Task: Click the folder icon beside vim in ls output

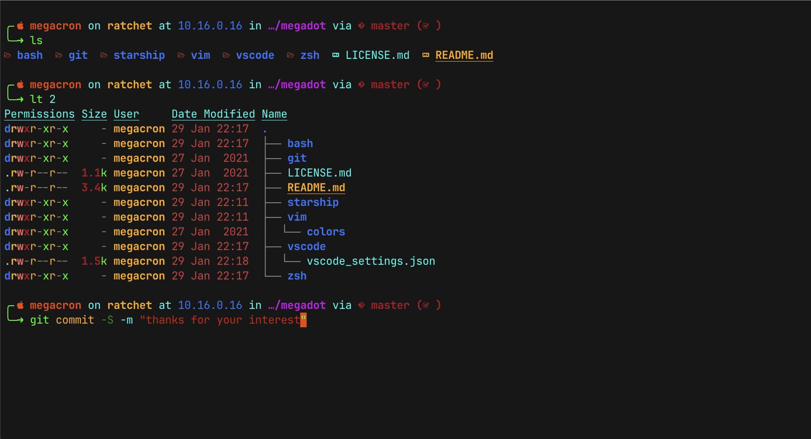Action: click(x=181, y=55)
